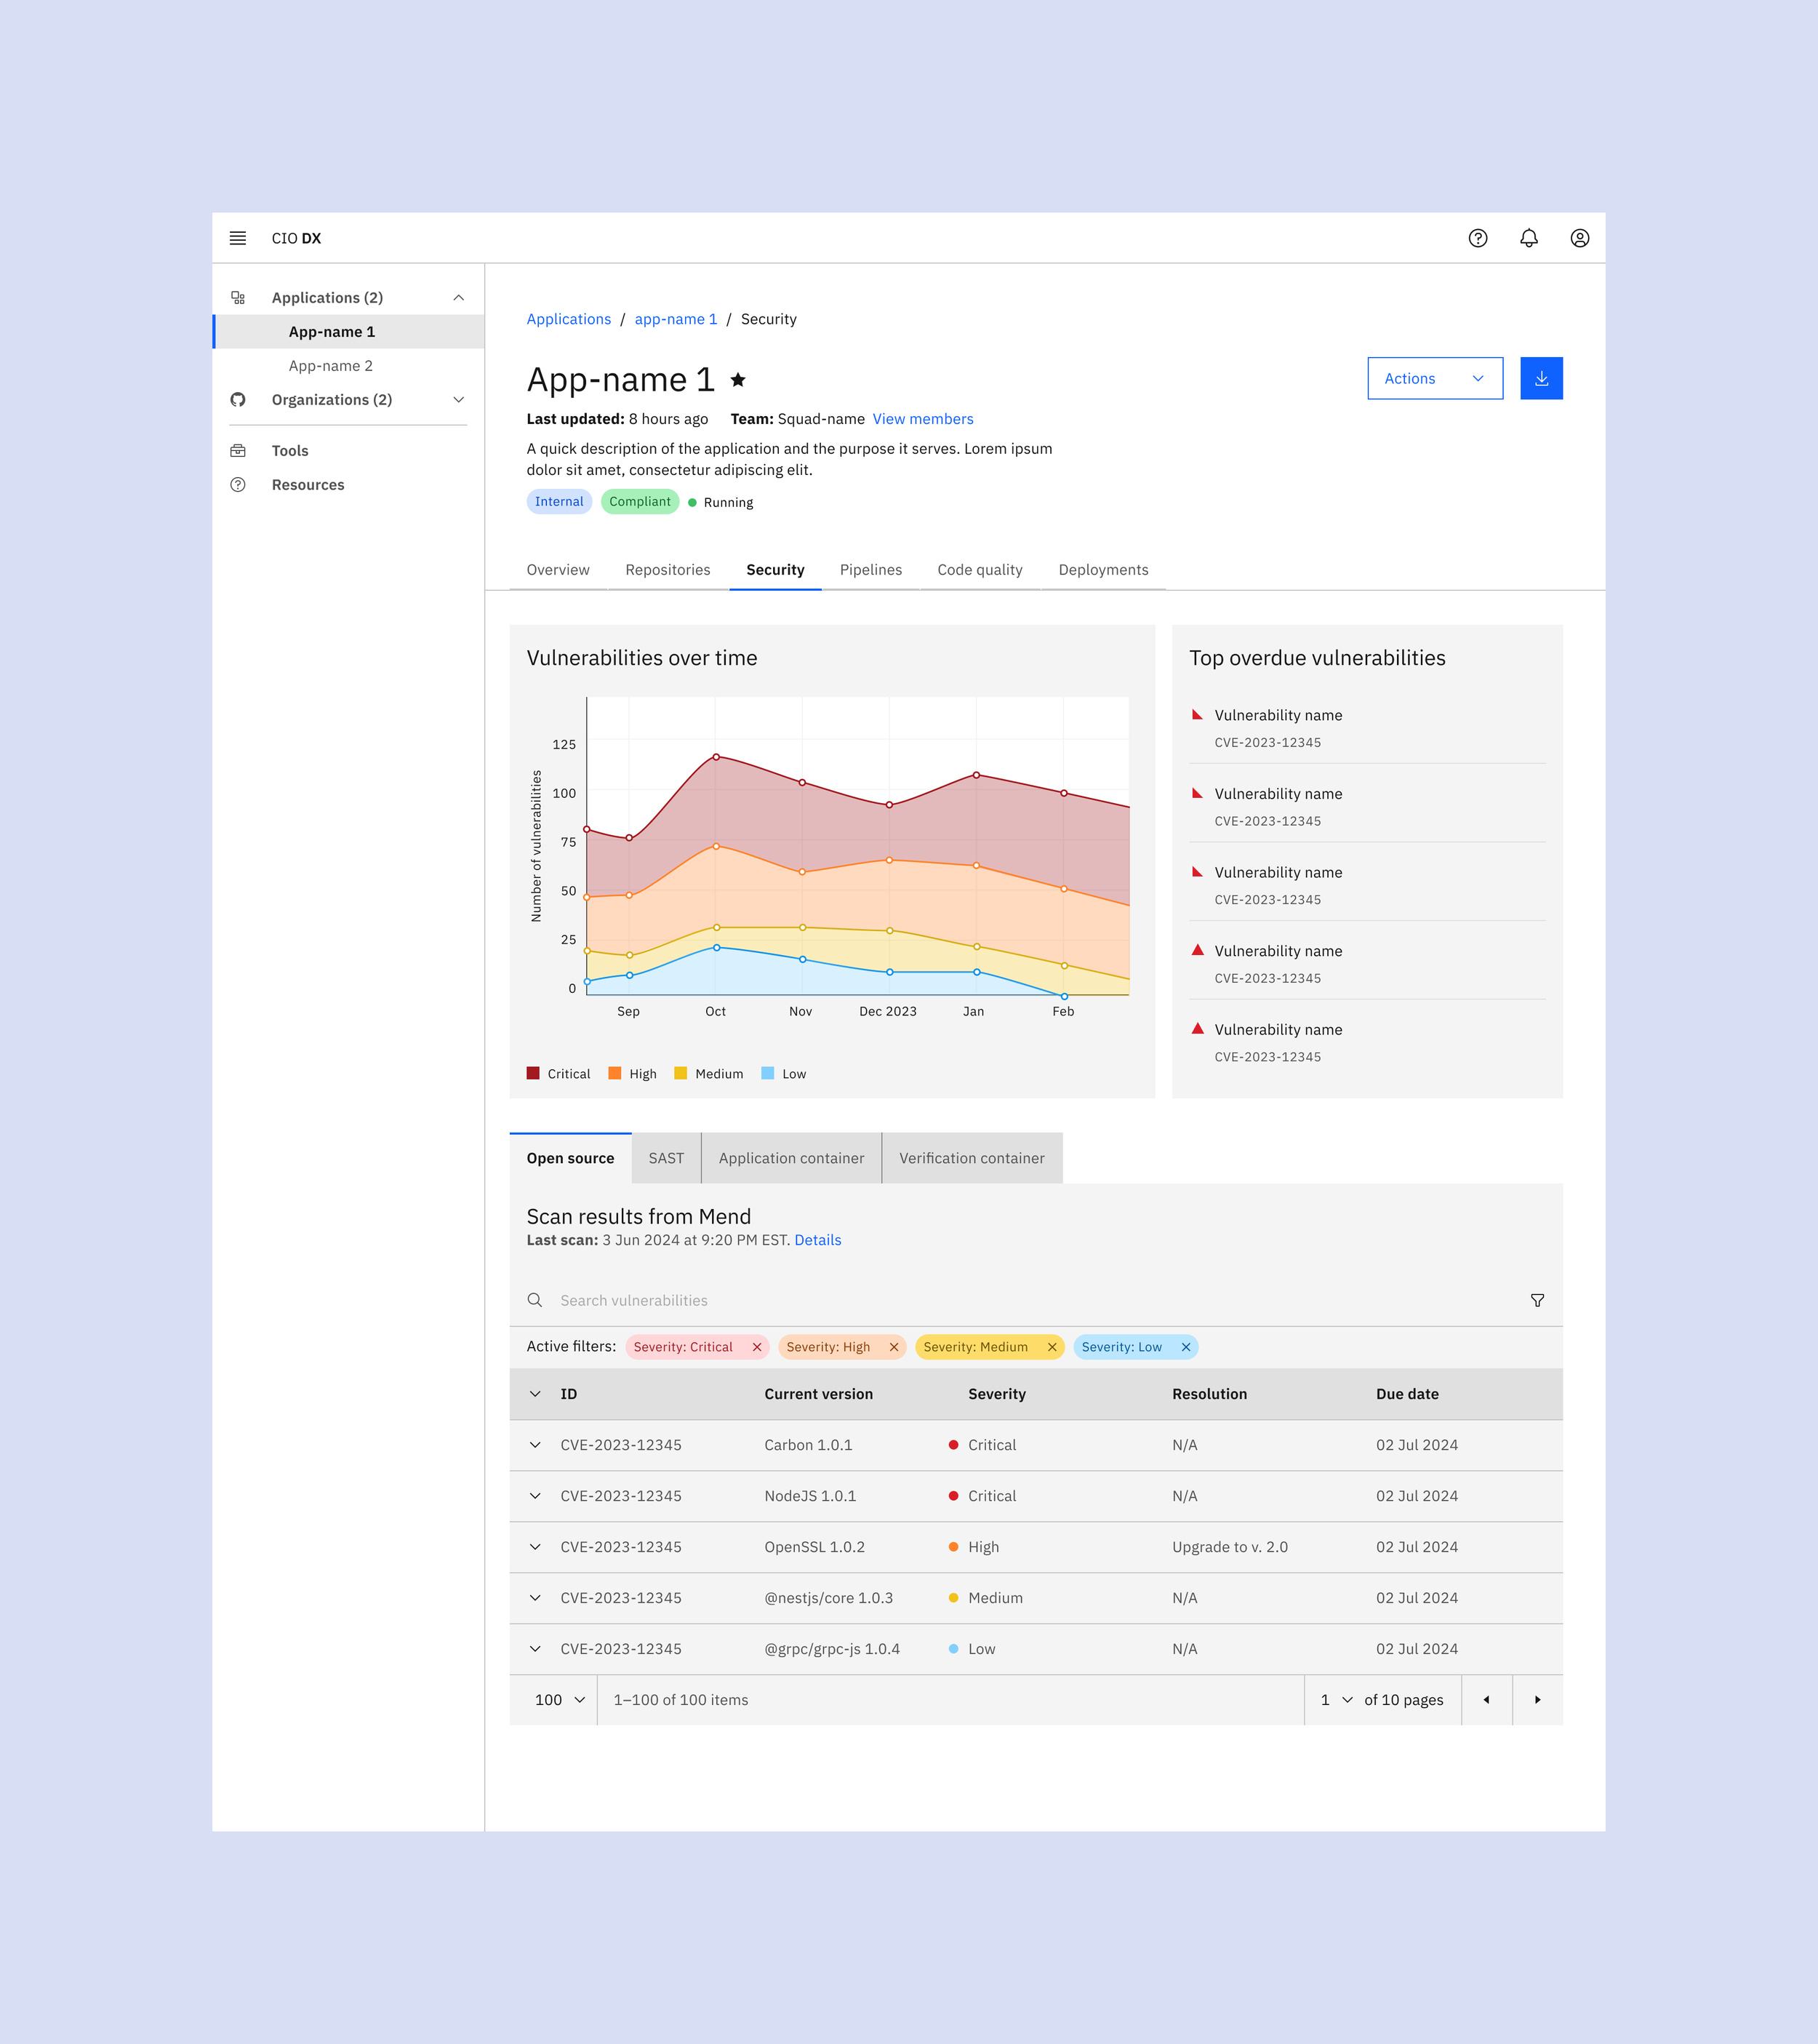Expand the @grpc/grpc-js 1.0.4 row

534,1649
